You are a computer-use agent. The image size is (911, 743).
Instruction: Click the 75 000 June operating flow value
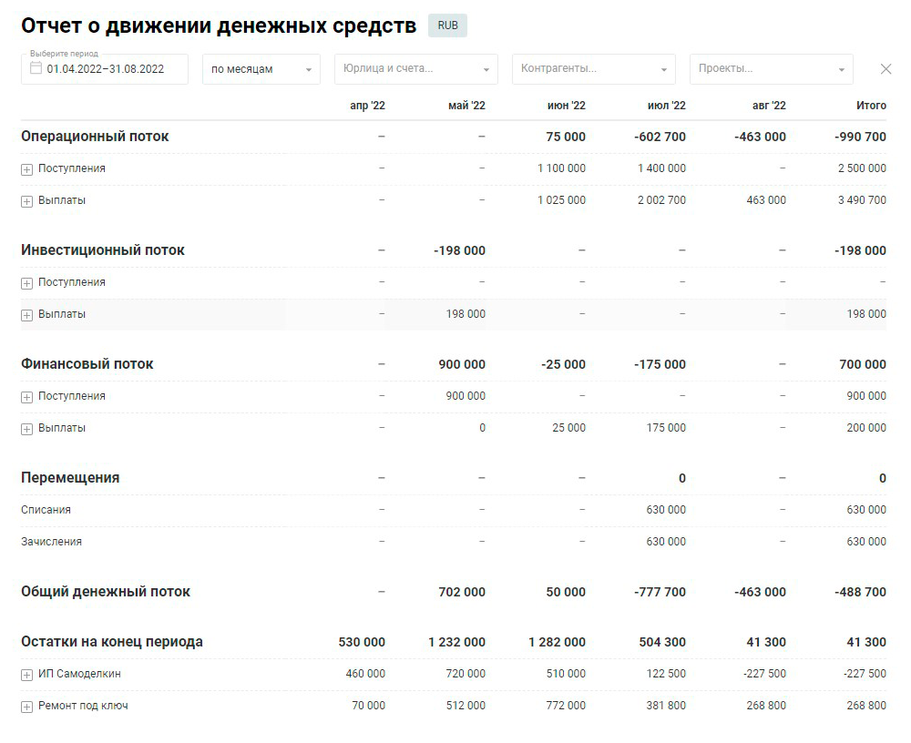tap(566, 137)
